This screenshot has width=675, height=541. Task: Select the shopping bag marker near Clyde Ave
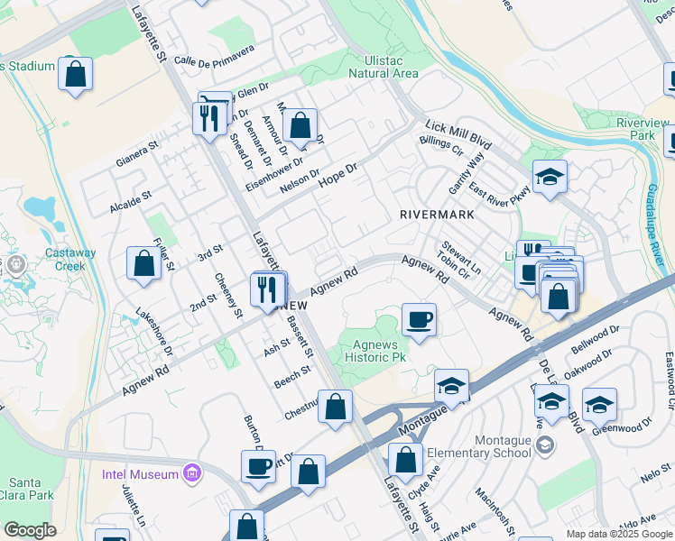(406, 459)
